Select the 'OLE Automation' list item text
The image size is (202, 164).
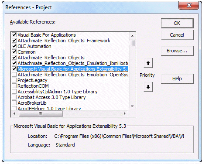(34, 46)
